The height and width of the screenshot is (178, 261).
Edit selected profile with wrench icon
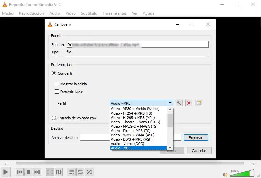click(x=179, y=103)
